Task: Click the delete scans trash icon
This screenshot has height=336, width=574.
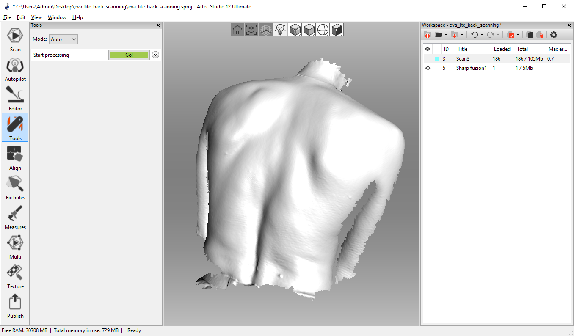Action: point(540,35)
